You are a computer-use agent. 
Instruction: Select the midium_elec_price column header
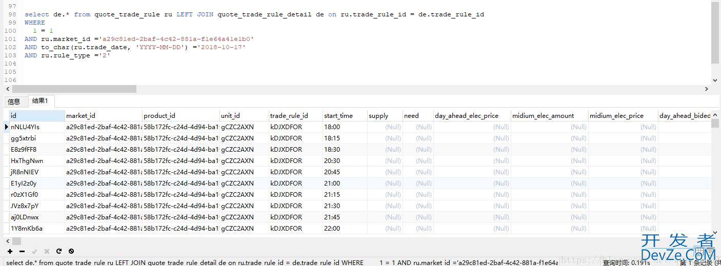pos(623,115)
